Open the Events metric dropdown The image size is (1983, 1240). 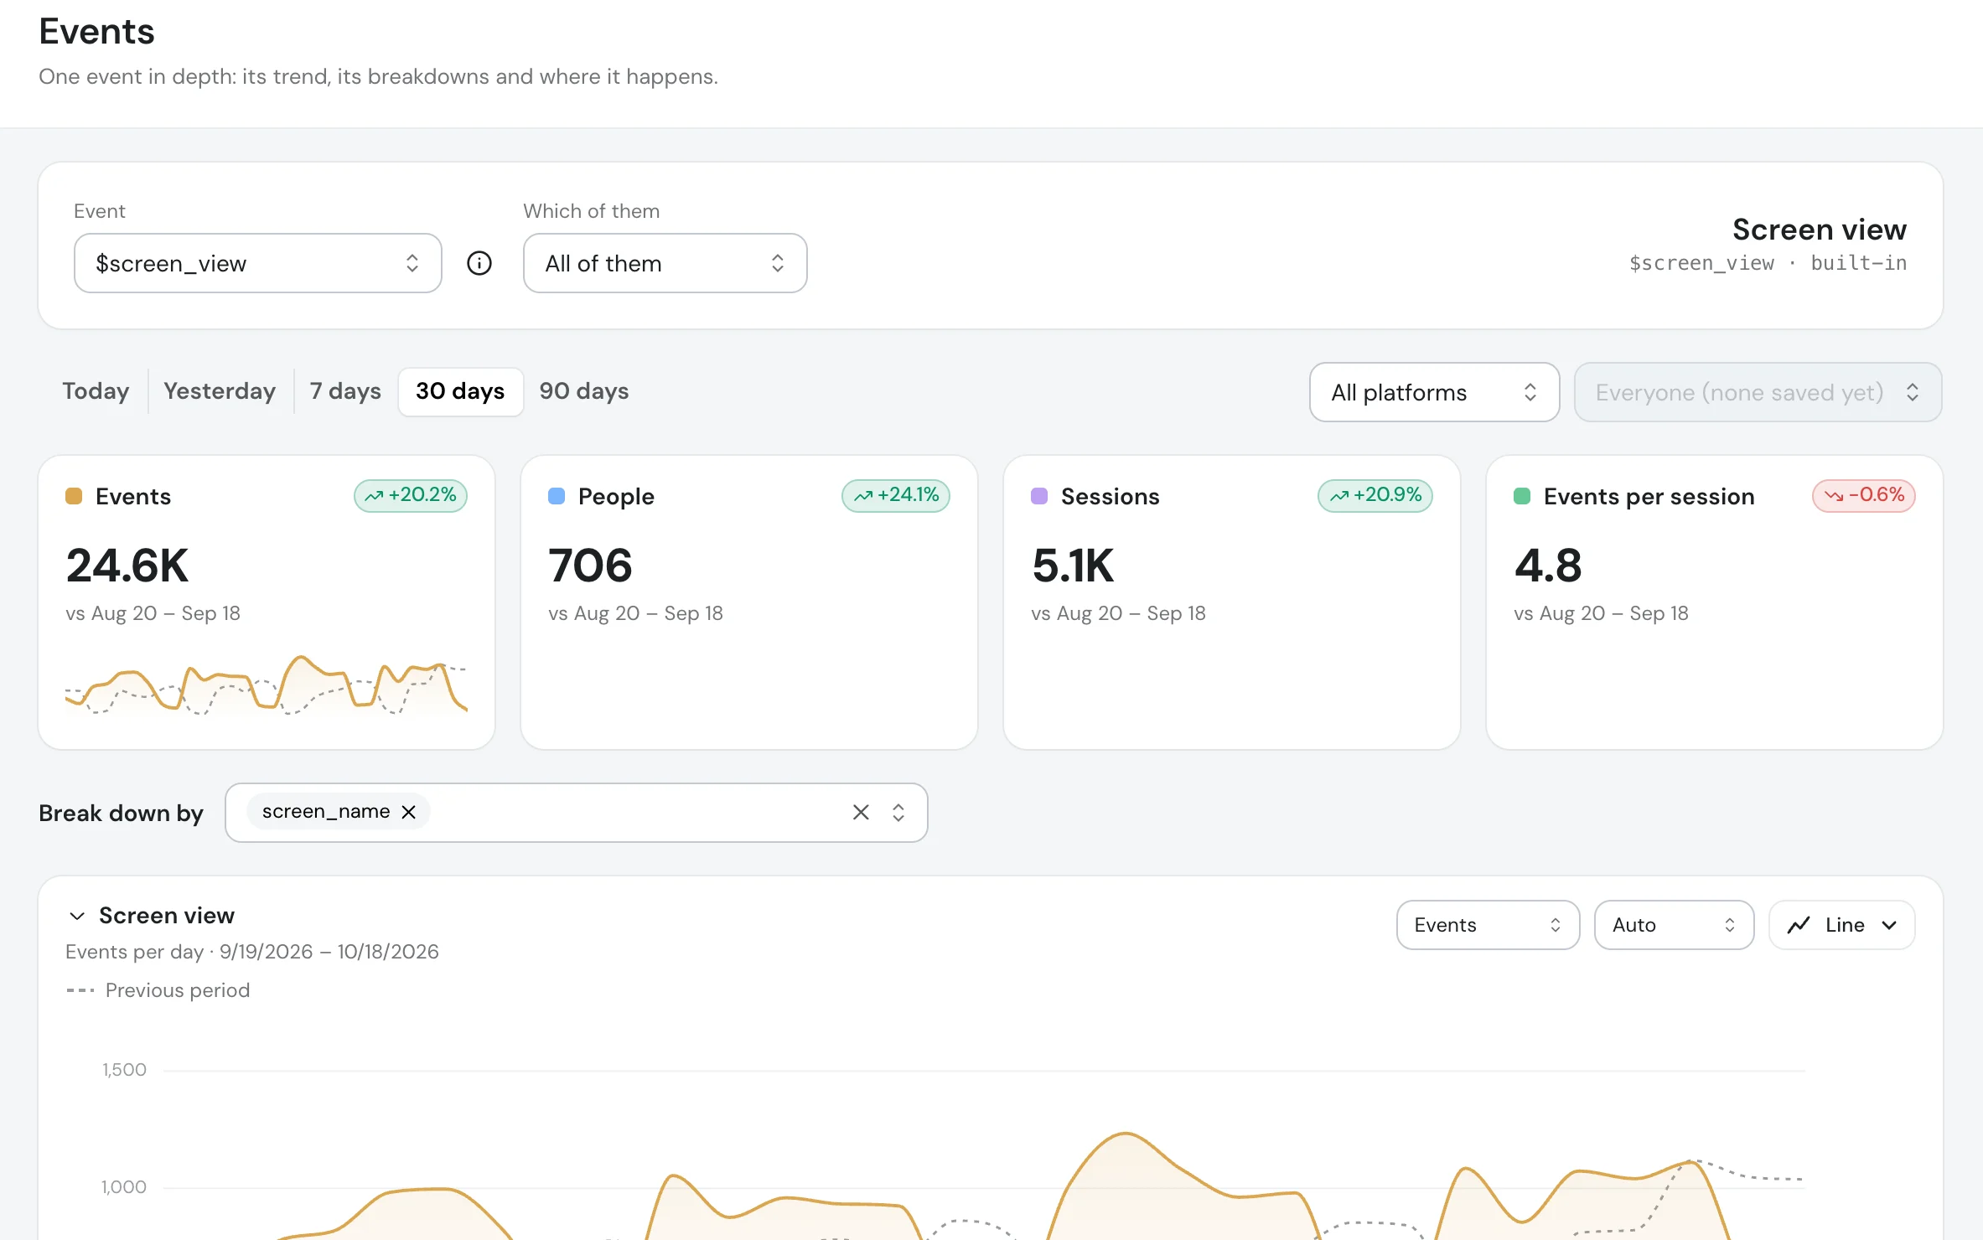click(1489, 925)
